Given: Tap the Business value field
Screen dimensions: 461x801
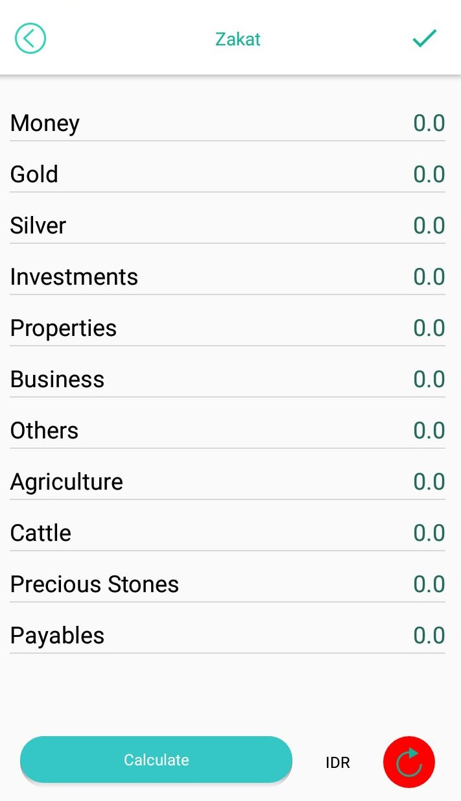Looking at the screenshot, I should pyautogui.click(x=429, y=379).
